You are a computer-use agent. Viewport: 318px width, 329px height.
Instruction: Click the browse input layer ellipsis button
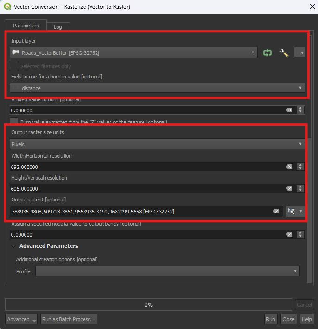click(299, 53)
